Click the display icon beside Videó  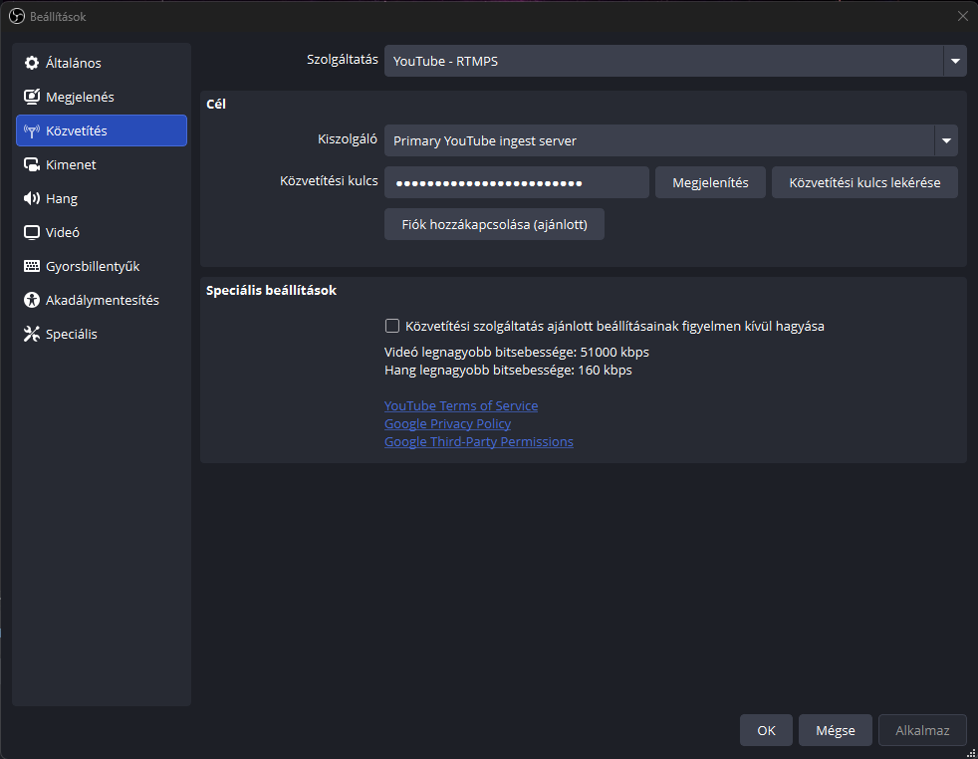pyautogui.click(x=31, y=233)
